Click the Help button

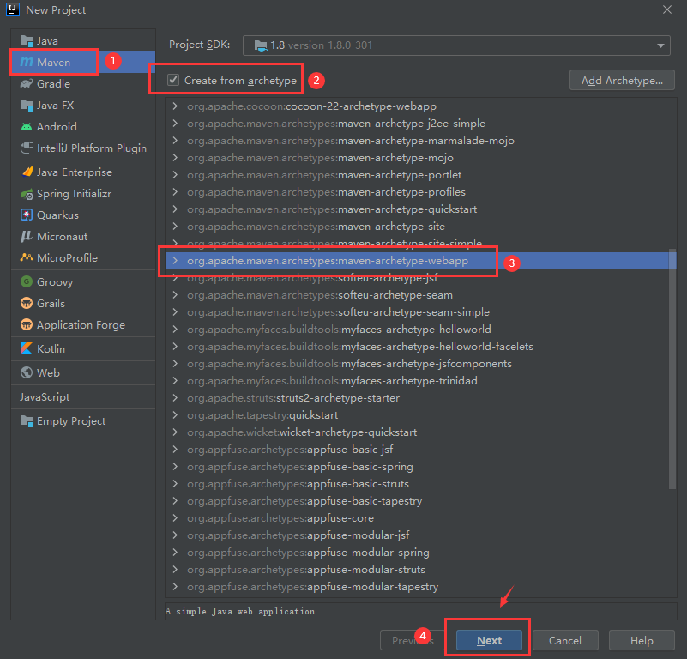pos(642,641)
